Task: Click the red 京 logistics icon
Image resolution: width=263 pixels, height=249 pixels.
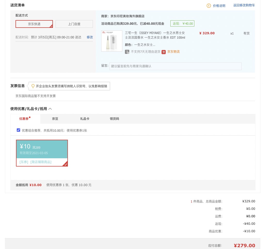Action: coord(164,52)
